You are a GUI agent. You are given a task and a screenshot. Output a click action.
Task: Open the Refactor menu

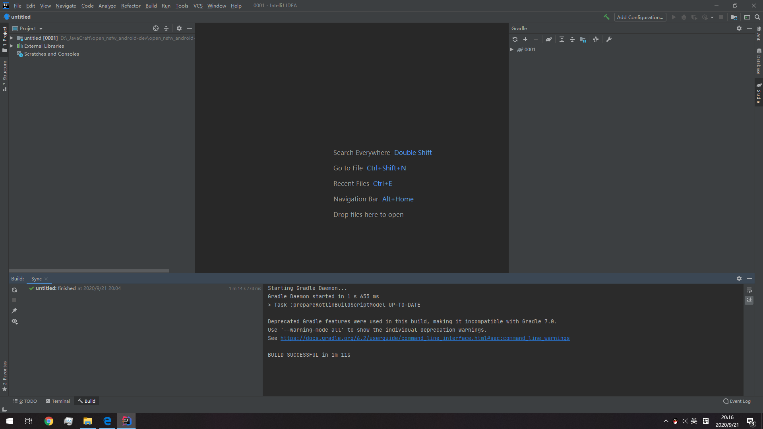pyautogui.click(x=131, y=6)
